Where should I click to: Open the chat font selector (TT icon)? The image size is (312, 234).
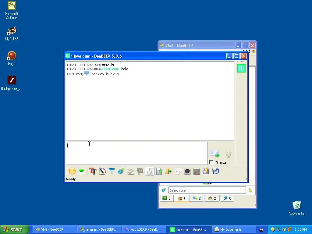(x=93, y=171)
